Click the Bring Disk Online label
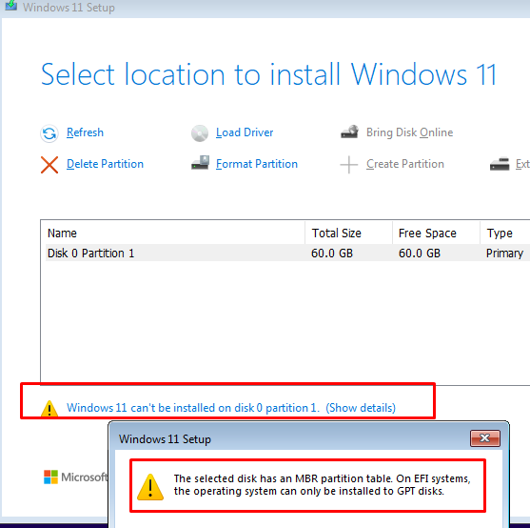The height and width of the screenshot is (528, 530). pos(409,132)
